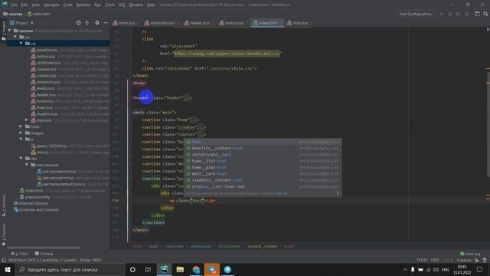Click the locate-file target icon in Project panel

78,23
